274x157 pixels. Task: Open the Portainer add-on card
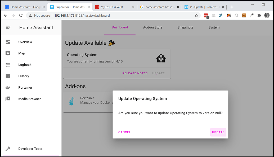88,102
